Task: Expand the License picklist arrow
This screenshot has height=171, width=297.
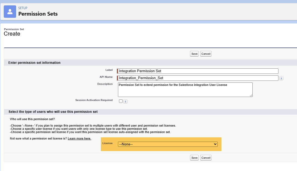Action: point(215,144)
